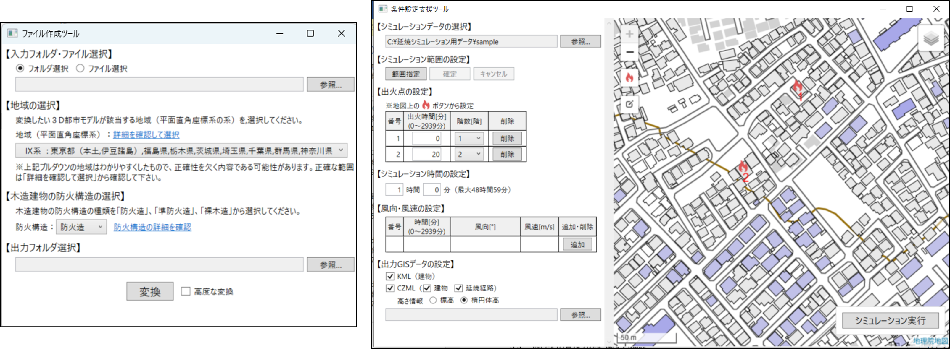Open the IX系 region dropdown
Image resolution: width=950 pixels, height=349 pixels.
(181, 151)
